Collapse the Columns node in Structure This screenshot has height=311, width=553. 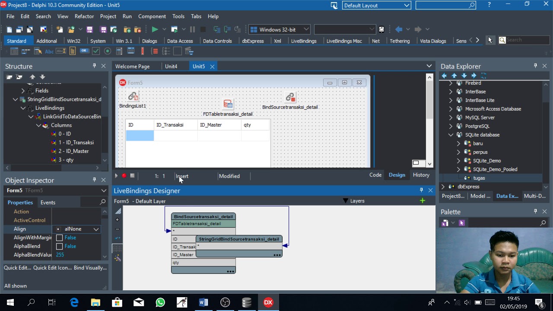coord(38,125)
